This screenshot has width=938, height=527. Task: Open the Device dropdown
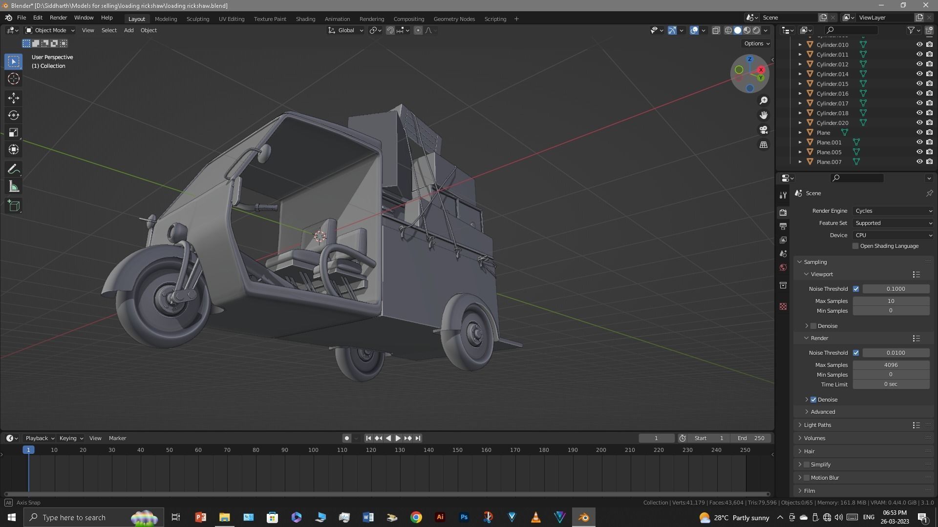point(894,235)
